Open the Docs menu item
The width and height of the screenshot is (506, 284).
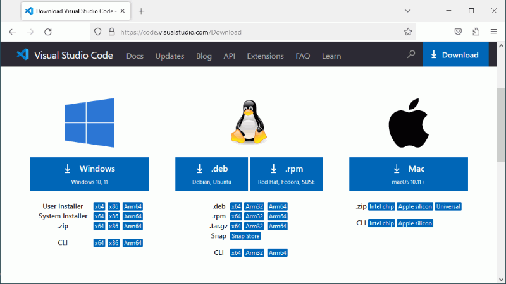pyautogui.click(x=135, y=56)
